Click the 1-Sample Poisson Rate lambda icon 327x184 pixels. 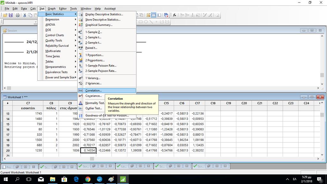[x=80, y=65]
